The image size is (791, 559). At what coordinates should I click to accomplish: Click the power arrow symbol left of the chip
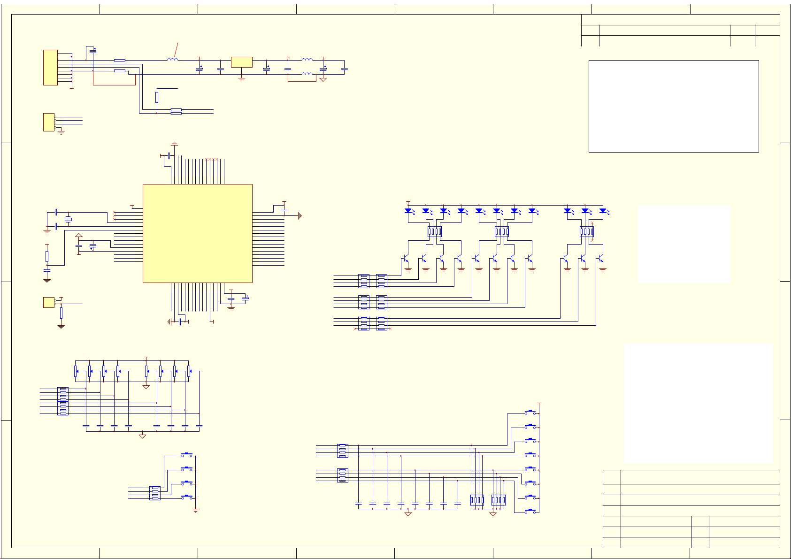tap(79, 236)
